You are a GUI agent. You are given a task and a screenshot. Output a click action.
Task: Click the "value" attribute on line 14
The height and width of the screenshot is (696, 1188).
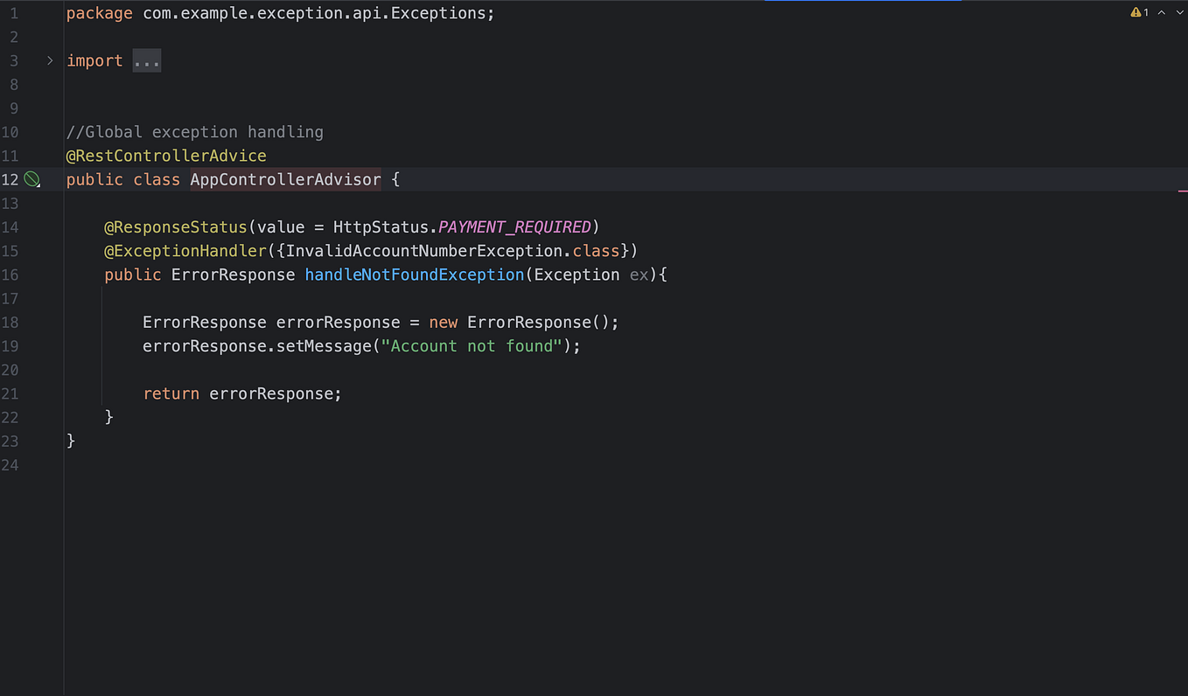point(281,227)
